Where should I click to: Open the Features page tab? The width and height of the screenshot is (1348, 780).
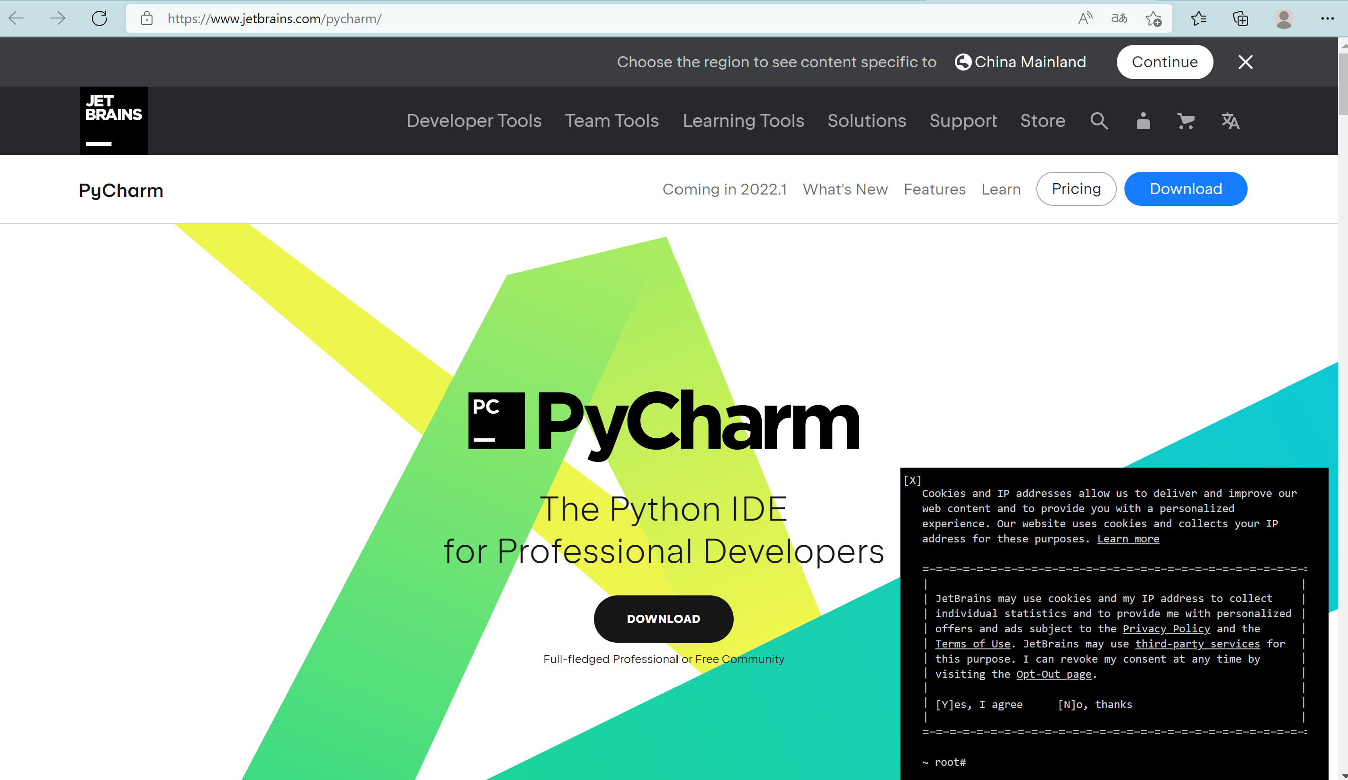pos(934,189)
